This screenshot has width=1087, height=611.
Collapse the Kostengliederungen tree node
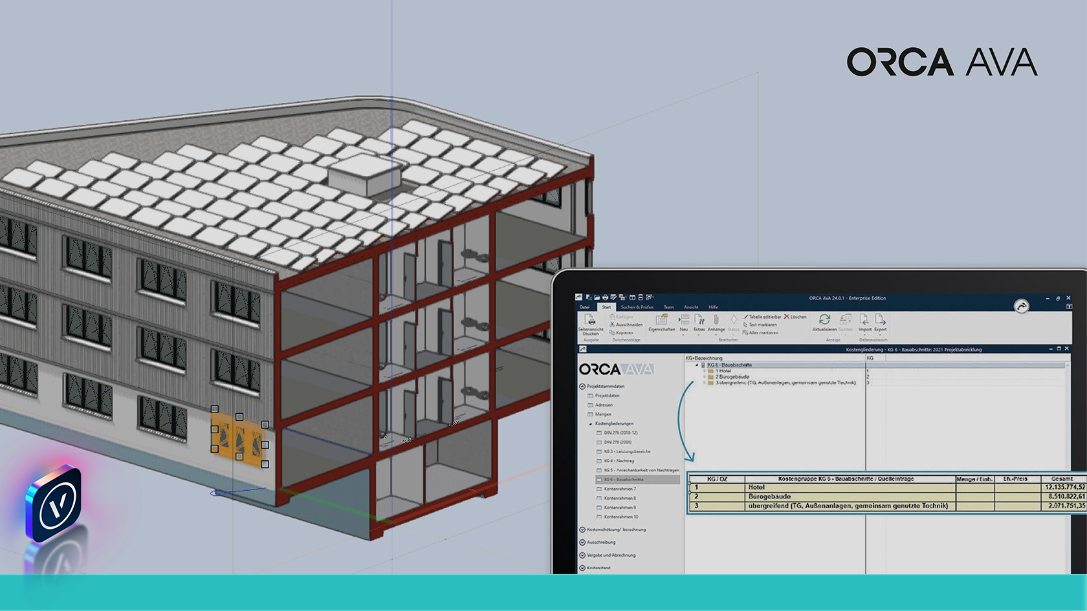590,423
